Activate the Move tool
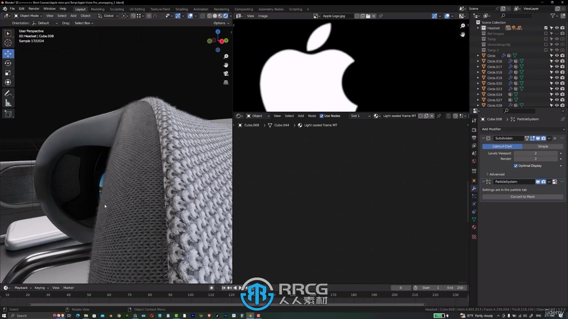 coord(8,54)
